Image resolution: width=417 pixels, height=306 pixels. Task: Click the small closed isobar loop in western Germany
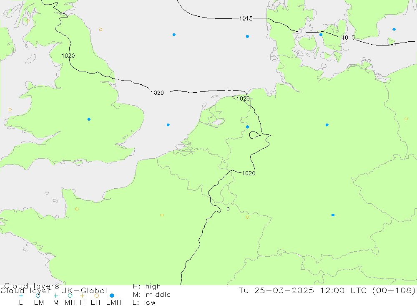click(x=254, y=135)
